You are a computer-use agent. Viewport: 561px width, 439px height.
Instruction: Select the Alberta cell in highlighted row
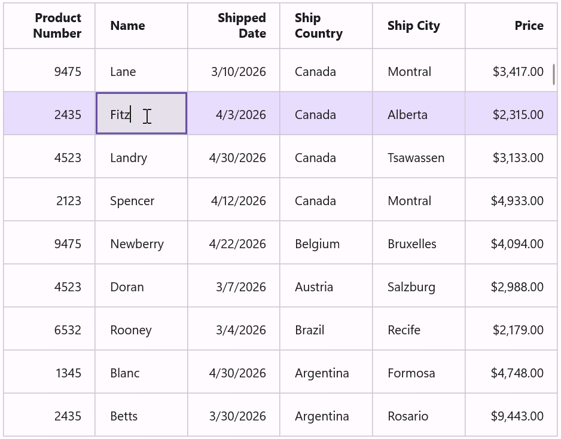pos(419,114)
